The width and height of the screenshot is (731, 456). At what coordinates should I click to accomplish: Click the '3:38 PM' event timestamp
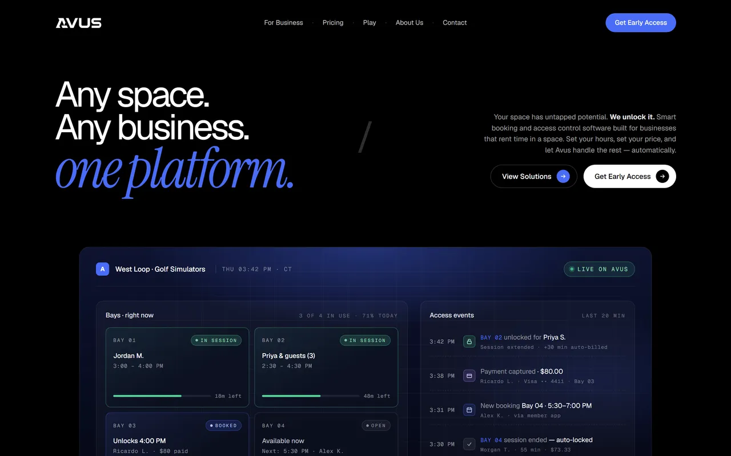tap(442, 376)
